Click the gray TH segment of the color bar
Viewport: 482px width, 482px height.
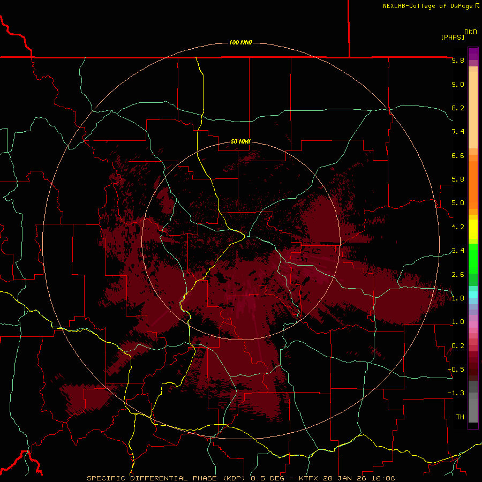pos(473,410)
